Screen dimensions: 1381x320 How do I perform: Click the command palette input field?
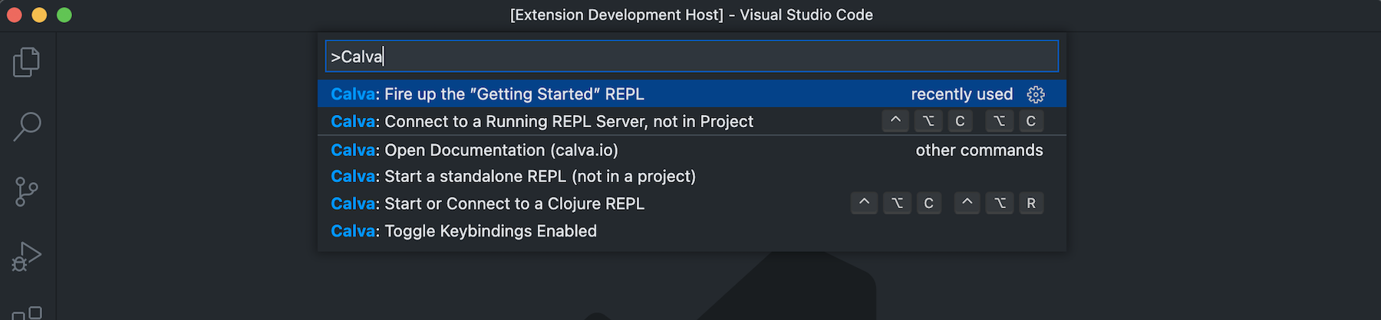click(690, 57)
